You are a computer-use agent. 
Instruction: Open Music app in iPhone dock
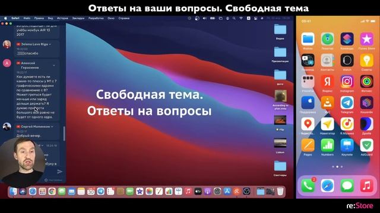[367, 186]
